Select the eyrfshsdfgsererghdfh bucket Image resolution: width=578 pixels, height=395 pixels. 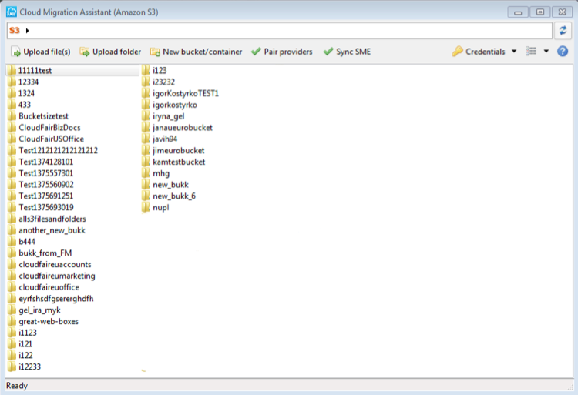coord(56,298)
